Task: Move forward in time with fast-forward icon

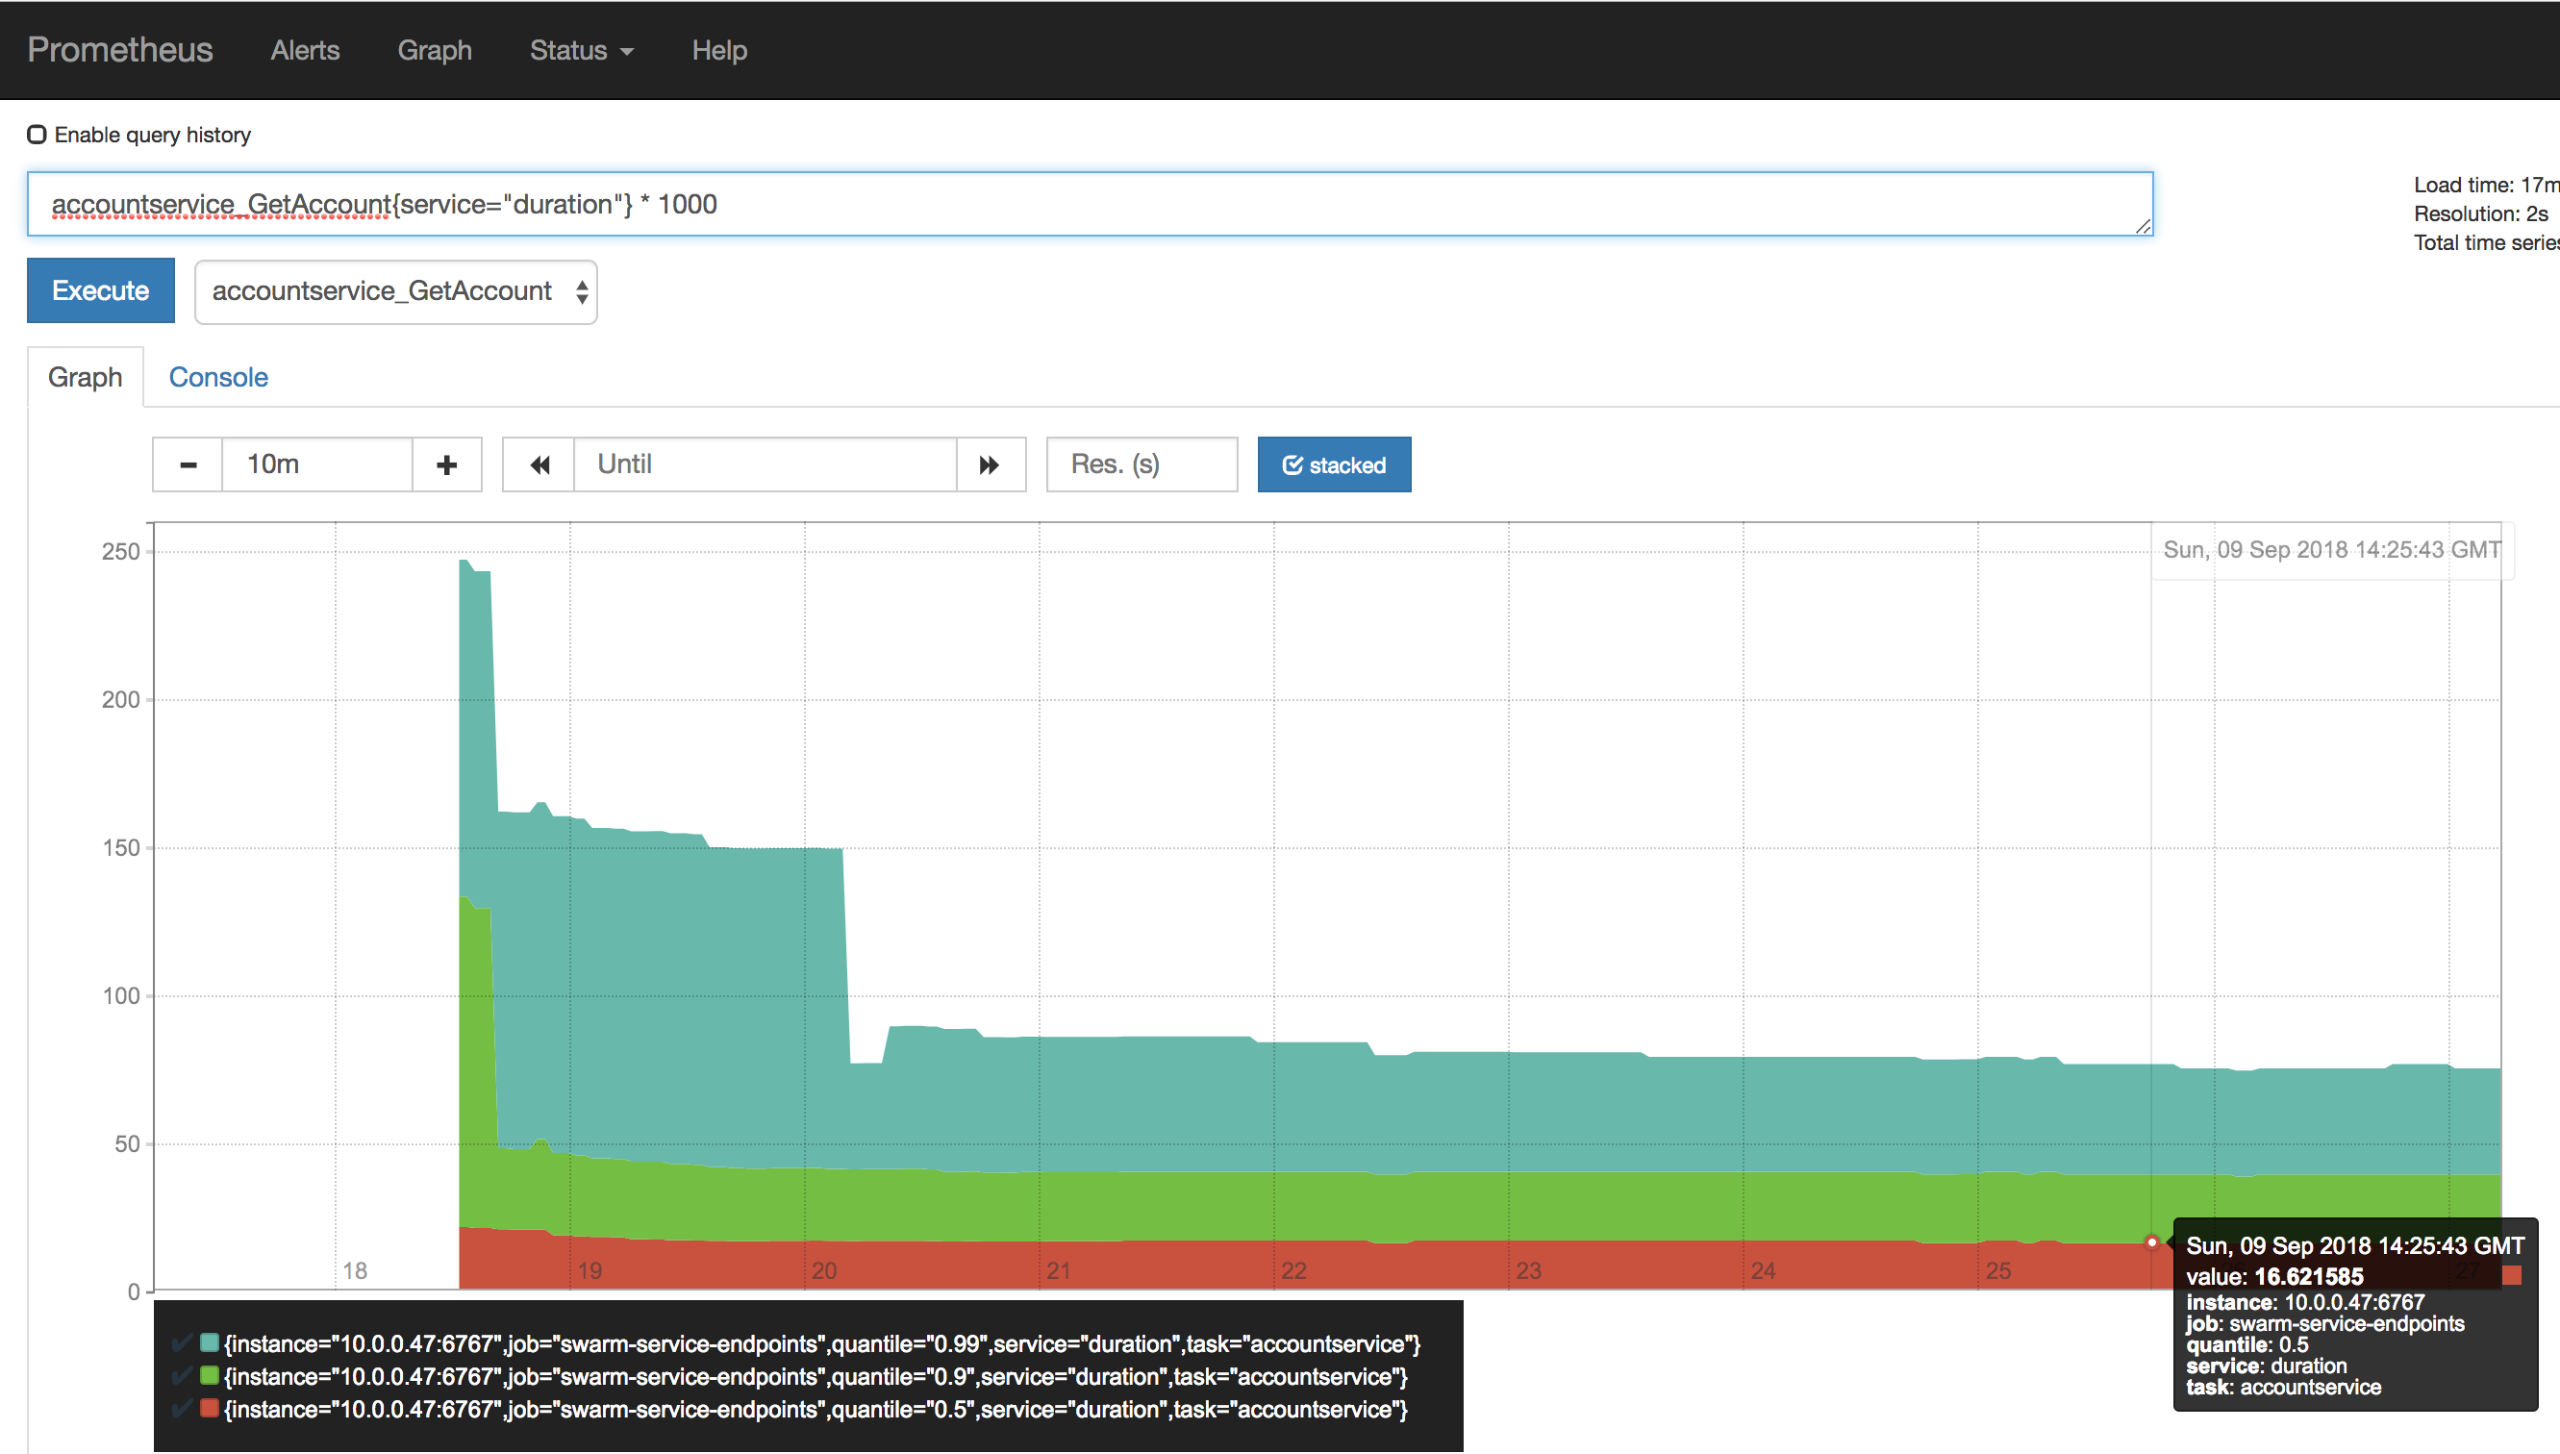Action: click(990, 464)
